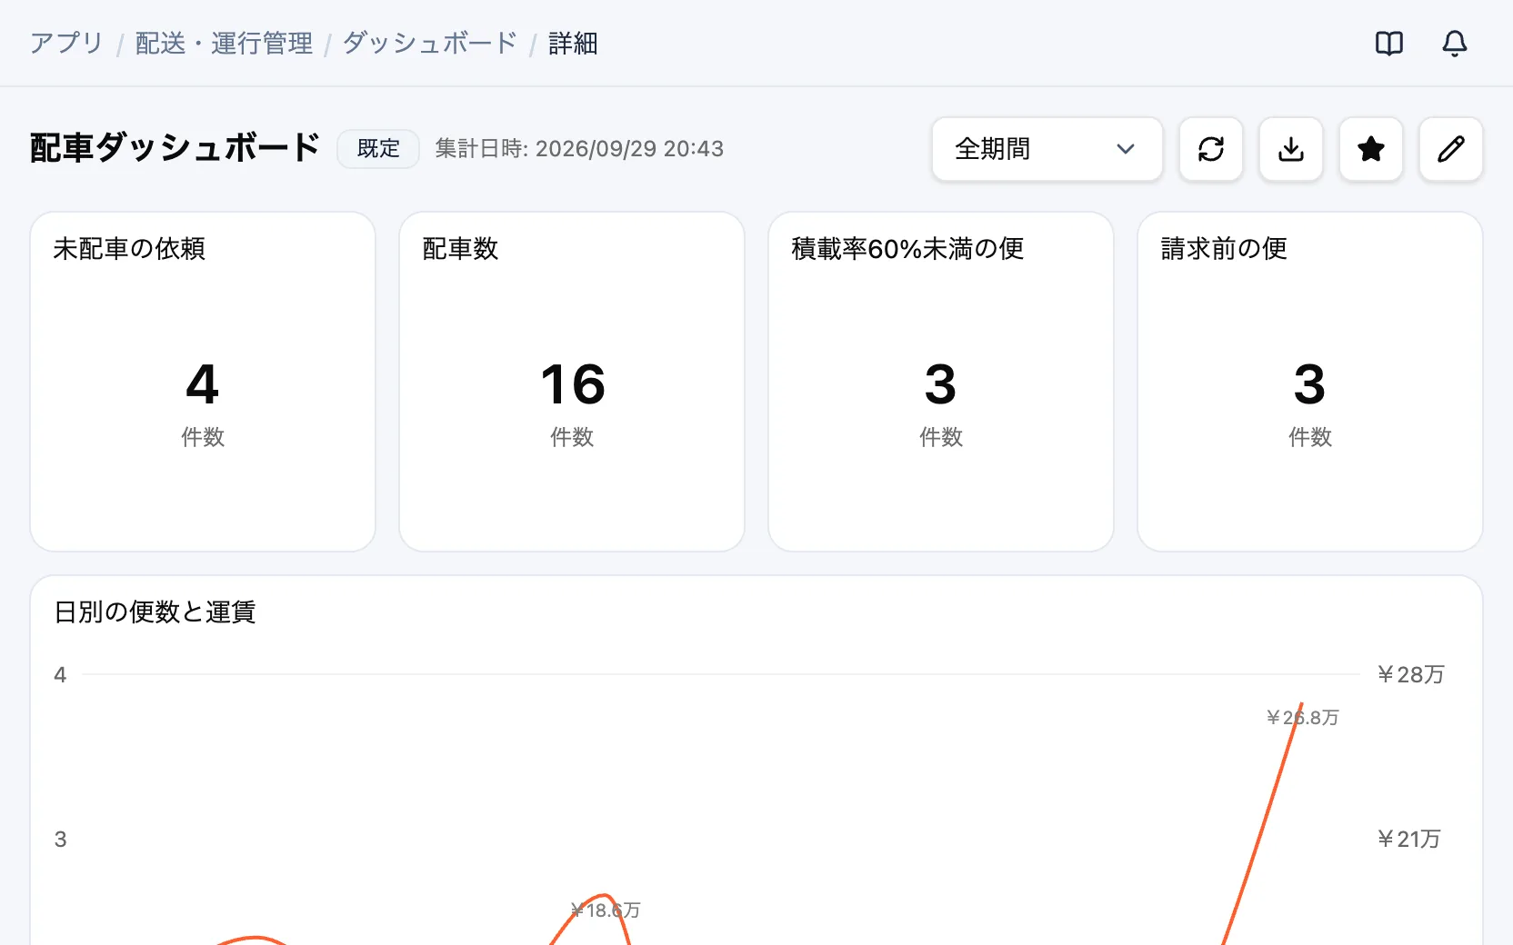Click the 配車ダッシュボード title
Screen dimensions: 1513x945
175,148
